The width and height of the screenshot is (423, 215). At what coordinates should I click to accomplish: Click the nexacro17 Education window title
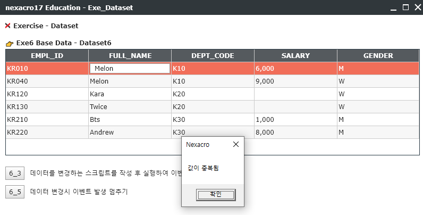69,7
